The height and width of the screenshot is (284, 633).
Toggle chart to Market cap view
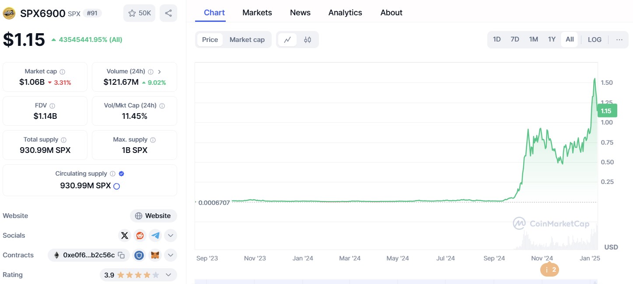pyautogui.click(x=247, y=40)
